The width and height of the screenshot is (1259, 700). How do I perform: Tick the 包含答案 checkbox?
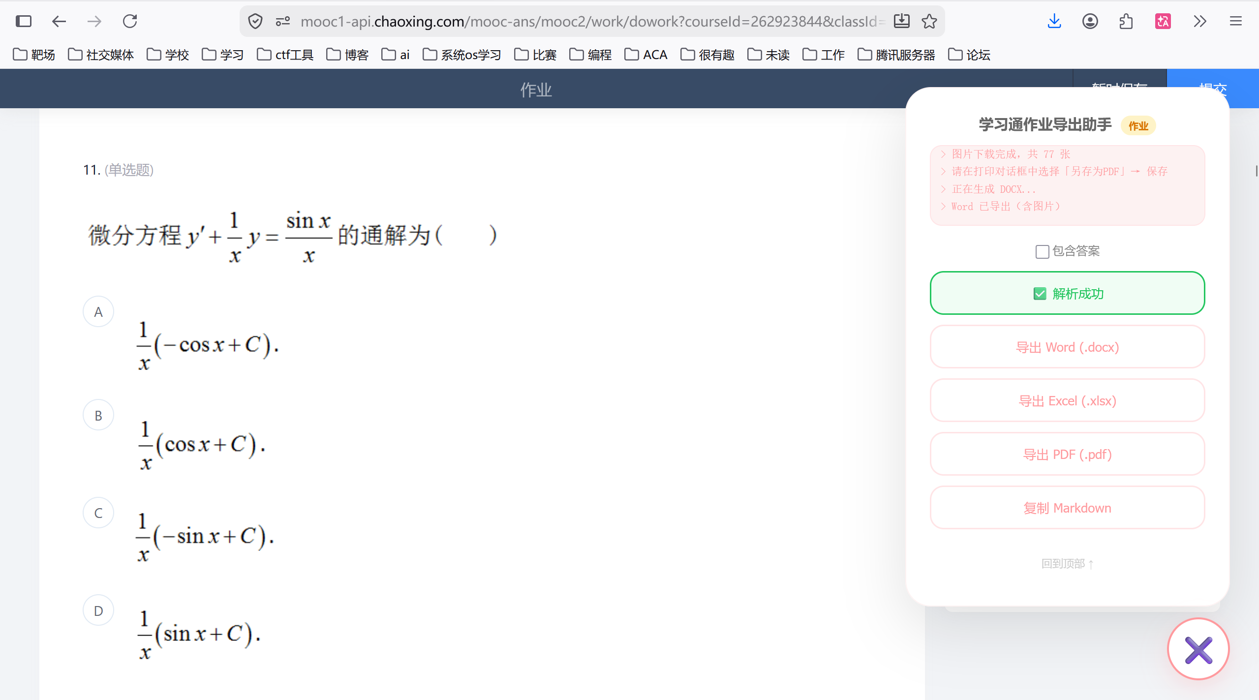(1042, 251)
